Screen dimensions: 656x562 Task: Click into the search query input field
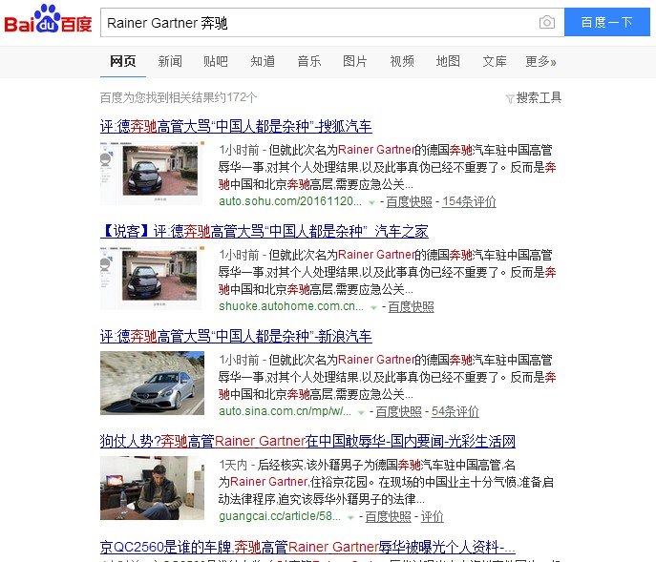[x=320, y=23]
